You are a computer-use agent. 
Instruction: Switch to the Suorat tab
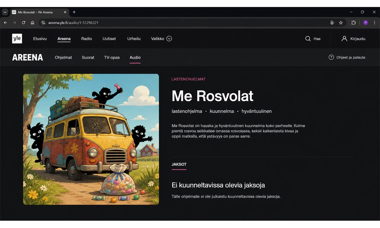point(88,57)
